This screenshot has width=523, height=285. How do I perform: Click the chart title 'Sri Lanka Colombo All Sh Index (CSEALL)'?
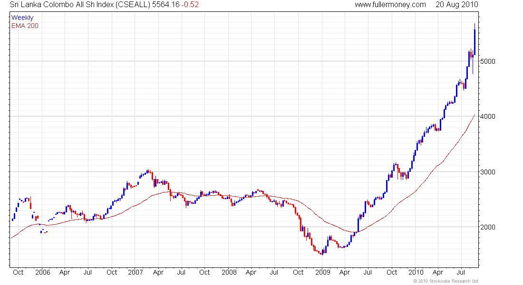(x=80, y=5)
